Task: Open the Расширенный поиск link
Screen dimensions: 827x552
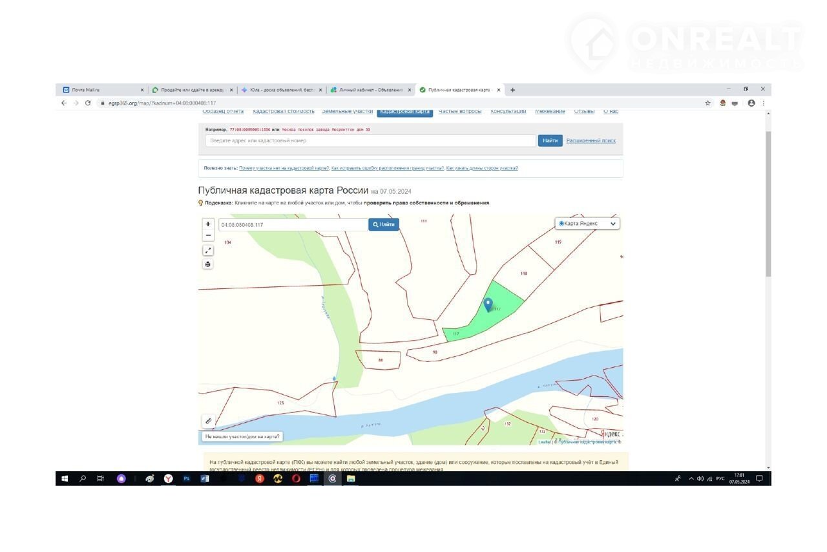Action: point(591,140)
